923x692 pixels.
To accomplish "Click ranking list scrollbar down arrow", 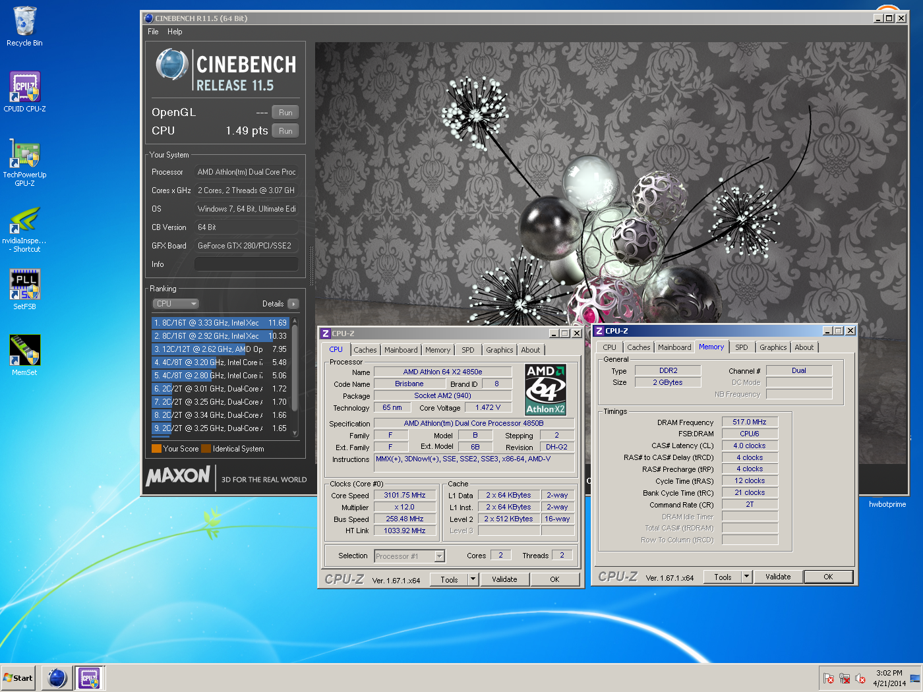I will tap(295, 433).
